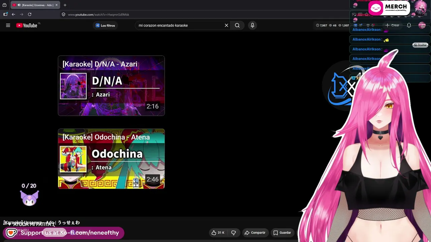431x242 pixels.
Task: Reload the current page
Action: pos(30,14)
